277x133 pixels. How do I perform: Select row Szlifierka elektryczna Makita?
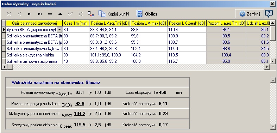(34, 55)
